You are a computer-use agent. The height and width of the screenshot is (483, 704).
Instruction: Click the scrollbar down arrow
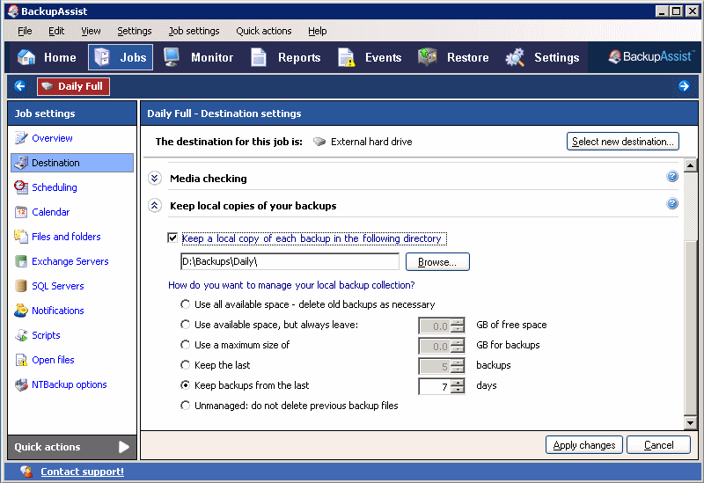point(690,422)
